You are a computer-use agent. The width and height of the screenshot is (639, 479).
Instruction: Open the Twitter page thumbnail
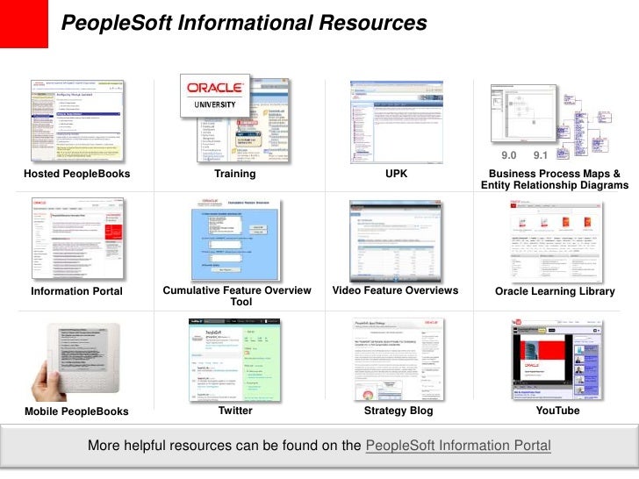pos(234,360)
